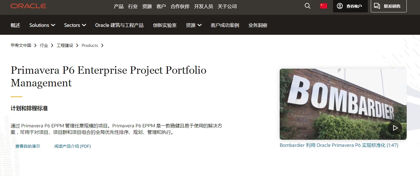Open the 产品 top menu
420x176 pixels.
tap(118, 6)
